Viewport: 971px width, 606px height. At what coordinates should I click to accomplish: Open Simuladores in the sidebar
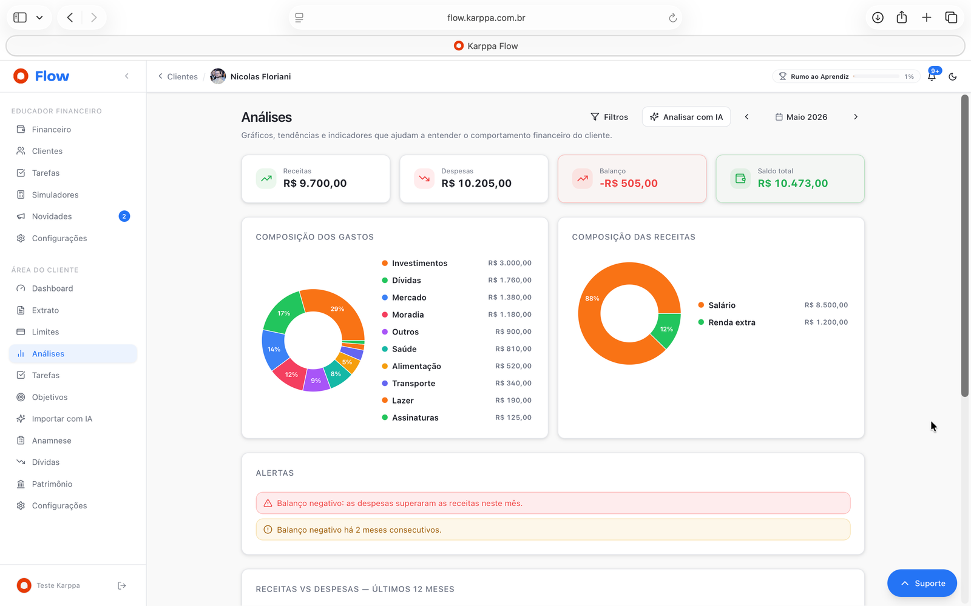(73, 195)
